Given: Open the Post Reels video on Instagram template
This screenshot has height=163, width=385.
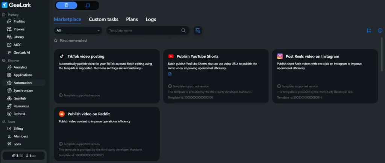Looking at the screenshot, I should tap(325, 76).
